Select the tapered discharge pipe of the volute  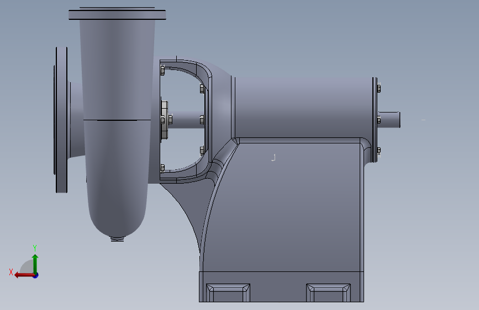pyautogui.click(x=117, y=70)
